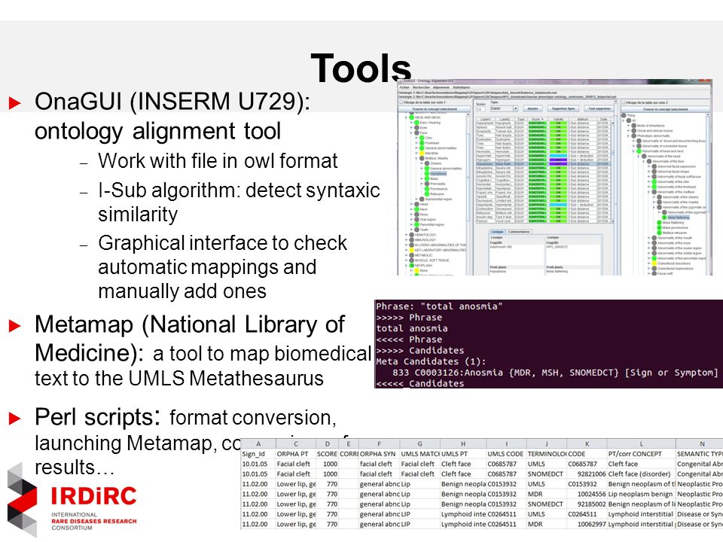Click green icon beside Abnormality of the chin

[654, 181]
